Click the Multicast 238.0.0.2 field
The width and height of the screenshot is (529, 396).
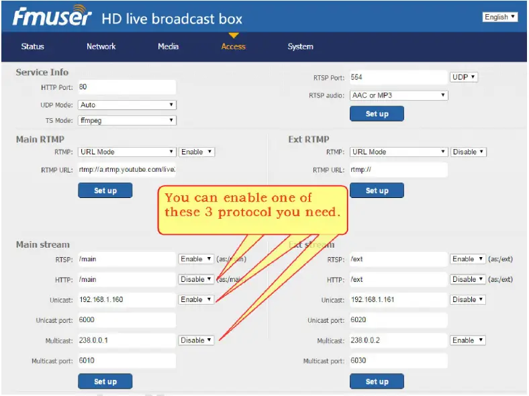pos(399,340)
